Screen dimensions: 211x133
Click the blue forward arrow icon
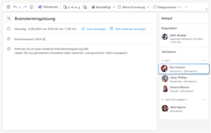25,7
